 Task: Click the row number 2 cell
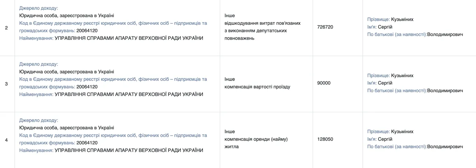[x=7, y=27]
